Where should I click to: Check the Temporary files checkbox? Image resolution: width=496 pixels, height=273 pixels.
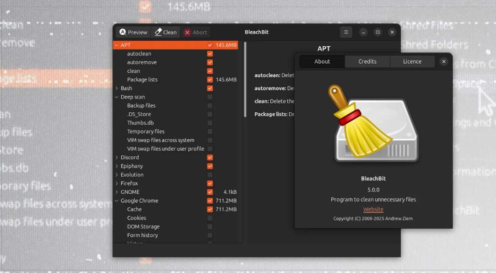pyautogui.click(x=210, y=131)
